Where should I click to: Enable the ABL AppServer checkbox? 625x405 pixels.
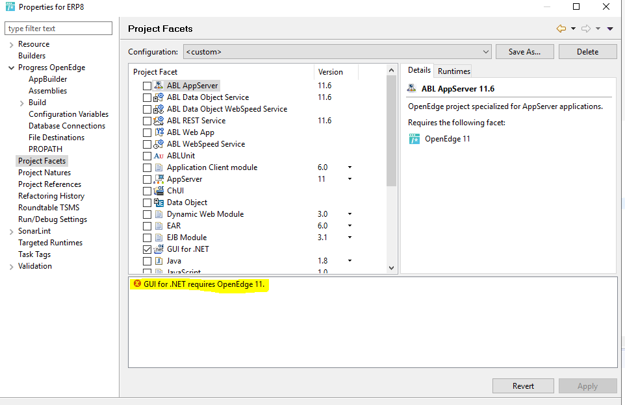[147, 86]
